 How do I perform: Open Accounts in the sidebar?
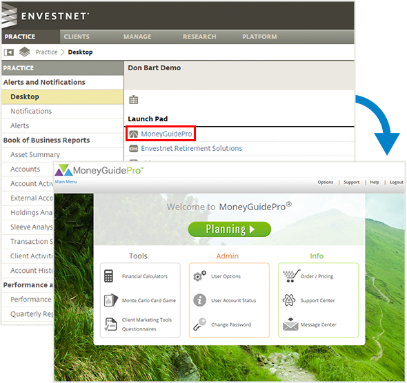[25, 169]
